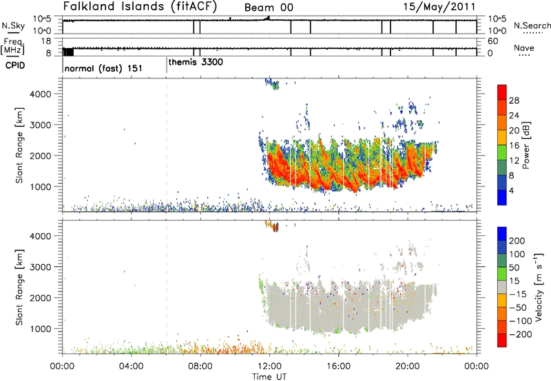Click the '10^5' left tick of noise panel
Screen dimensions: 551x381
coord(42,19)
